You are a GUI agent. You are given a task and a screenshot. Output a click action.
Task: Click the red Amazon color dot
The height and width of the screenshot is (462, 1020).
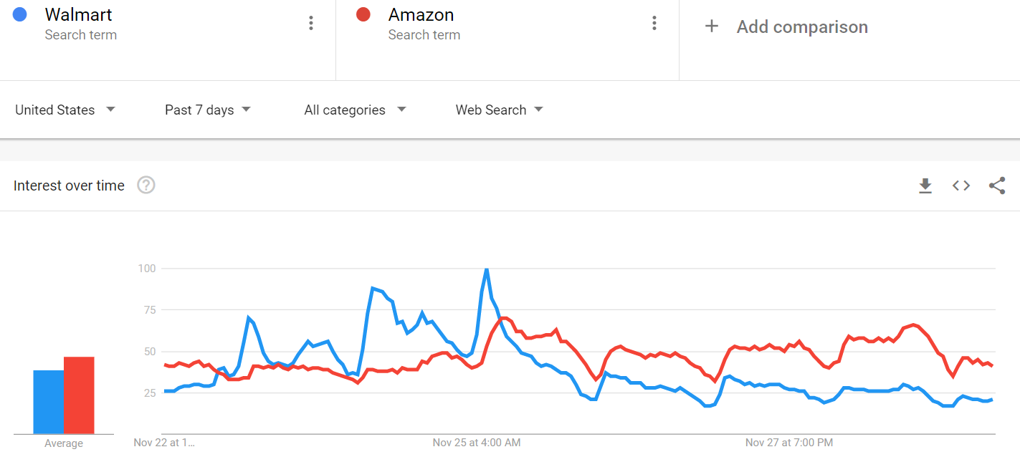363,14
